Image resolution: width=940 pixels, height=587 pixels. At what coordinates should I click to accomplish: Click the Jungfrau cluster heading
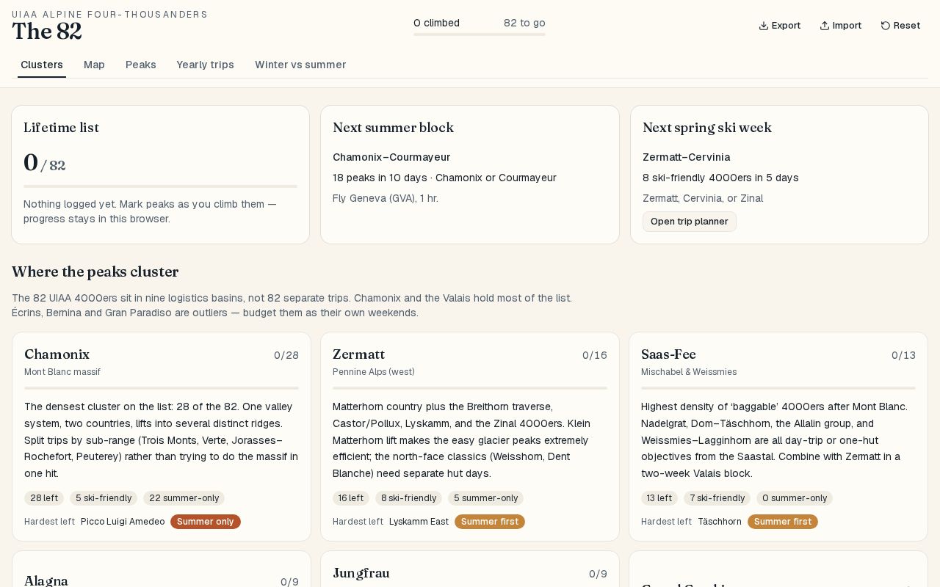tap(361, 573)
